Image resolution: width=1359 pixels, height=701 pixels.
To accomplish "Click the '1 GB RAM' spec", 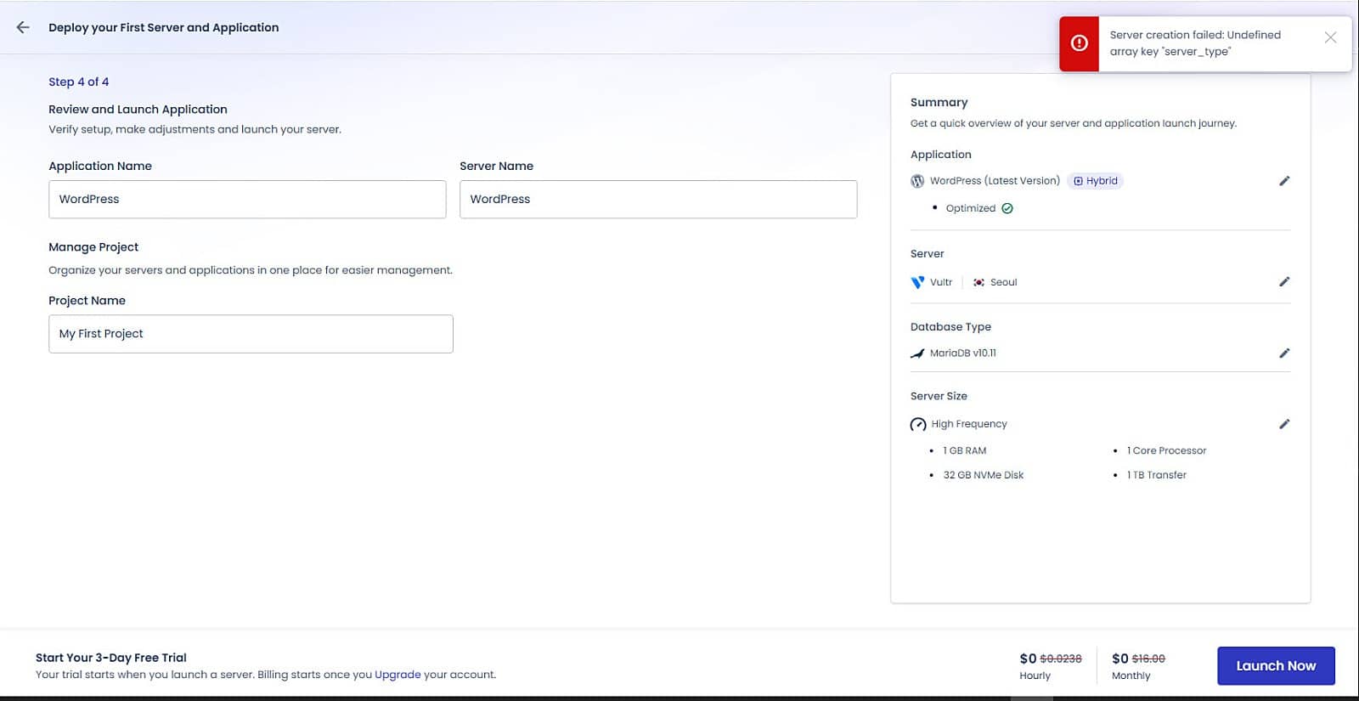I will 965,450.
